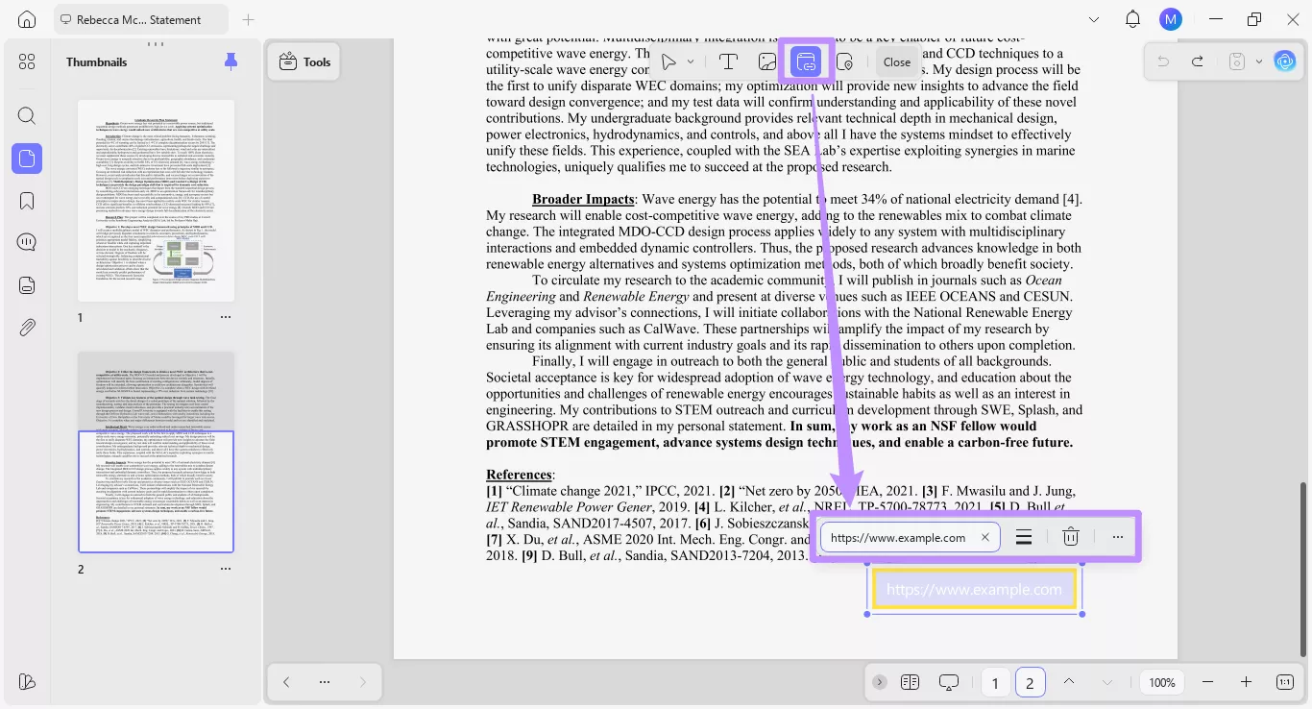Click the edit toolbar icon left of Close

tap(845, 61)
